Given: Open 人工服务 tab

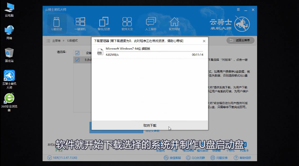Looking at the screenshot, I should [151, 24].
